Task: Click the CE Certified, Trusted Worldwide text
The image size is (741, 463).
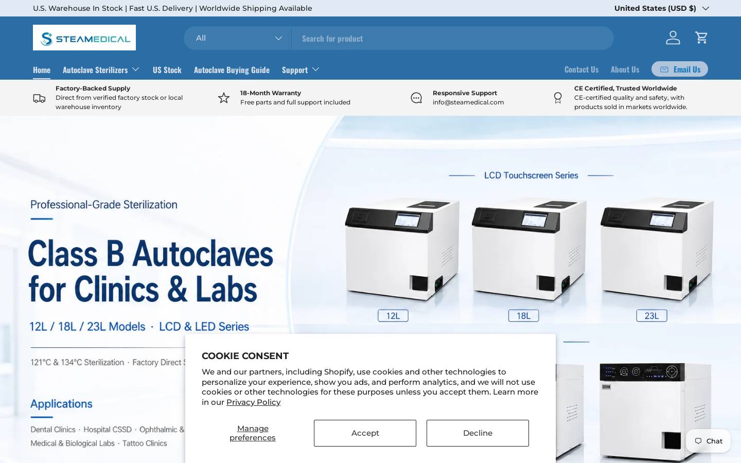Action: (x=625, y=88)
